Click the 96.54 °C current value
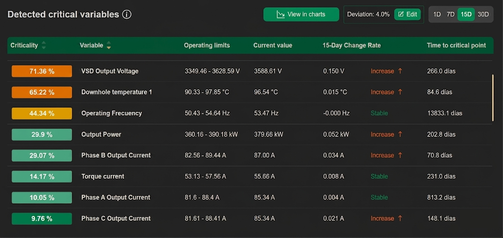The width and height of the screenshot is (503, 238). 266,92
